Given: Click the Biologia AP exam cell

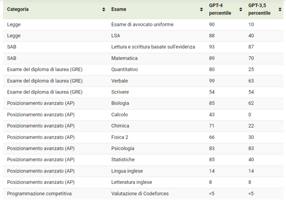Looking at the screenshot, I should (120, 103).
